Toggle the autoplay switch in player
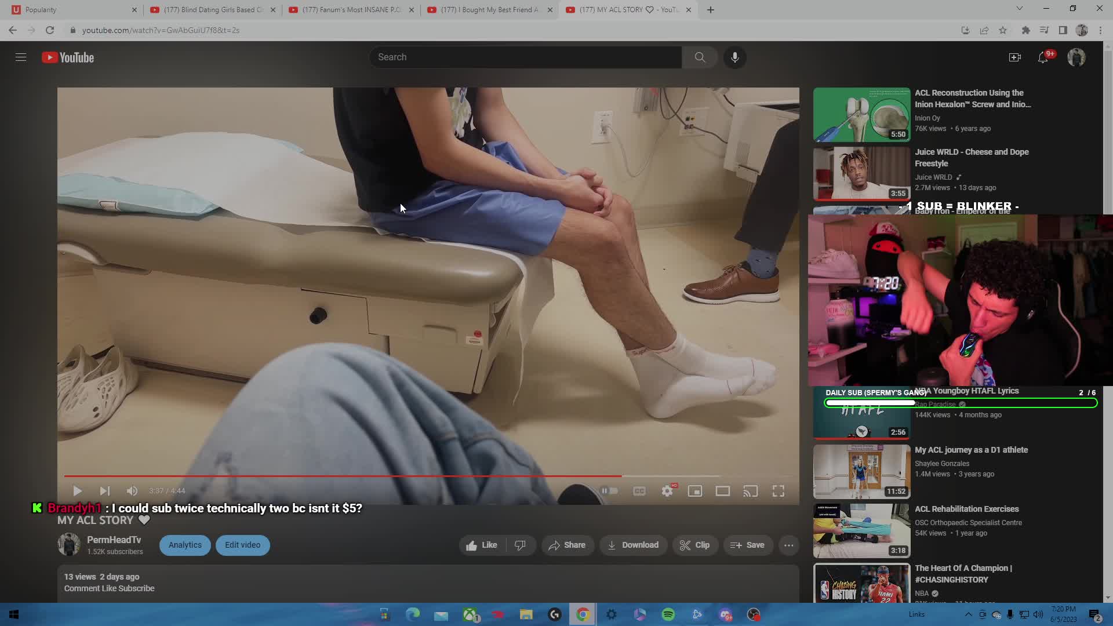The image size is (1113, 626). pos(609,491)
